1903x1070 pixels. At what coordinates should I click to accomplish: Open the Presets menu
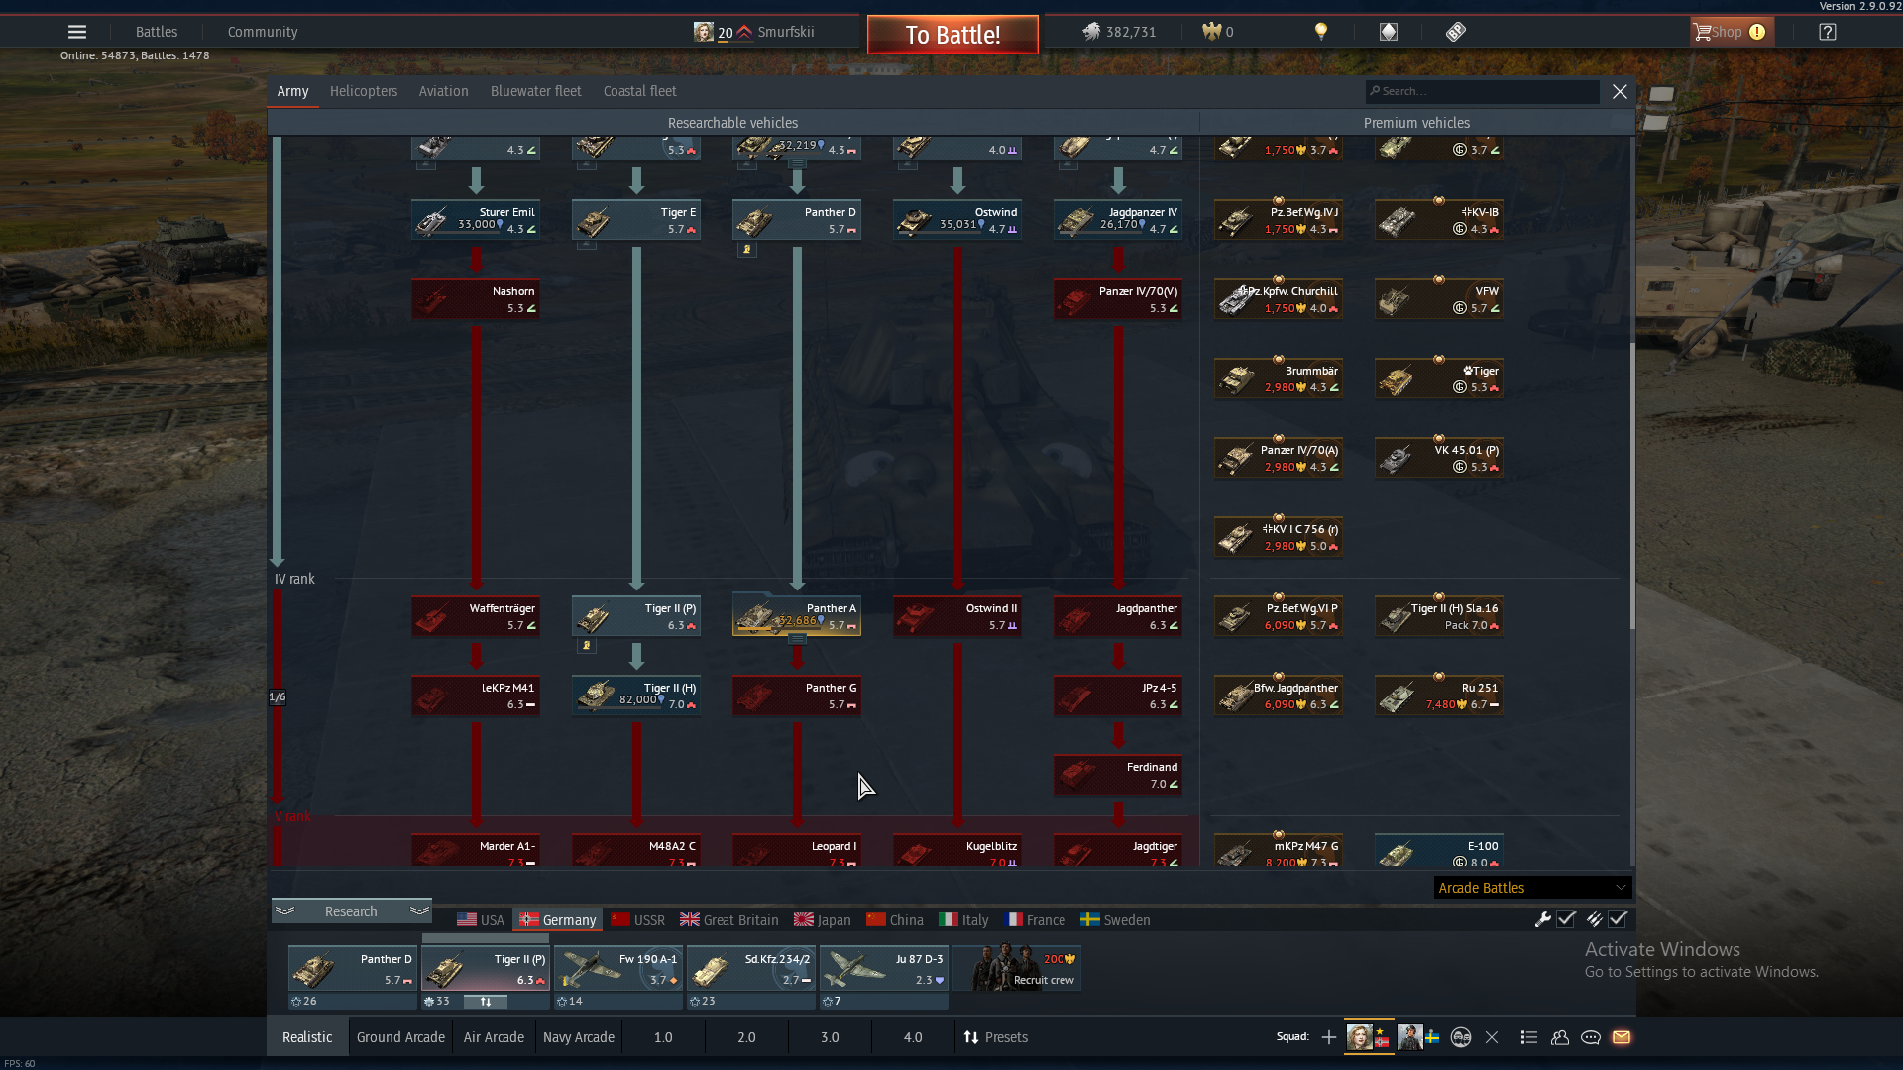click(996, 1037)
